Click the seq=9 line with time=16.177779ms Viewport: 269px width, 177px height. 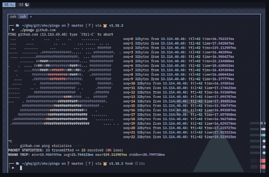[179, 79]
